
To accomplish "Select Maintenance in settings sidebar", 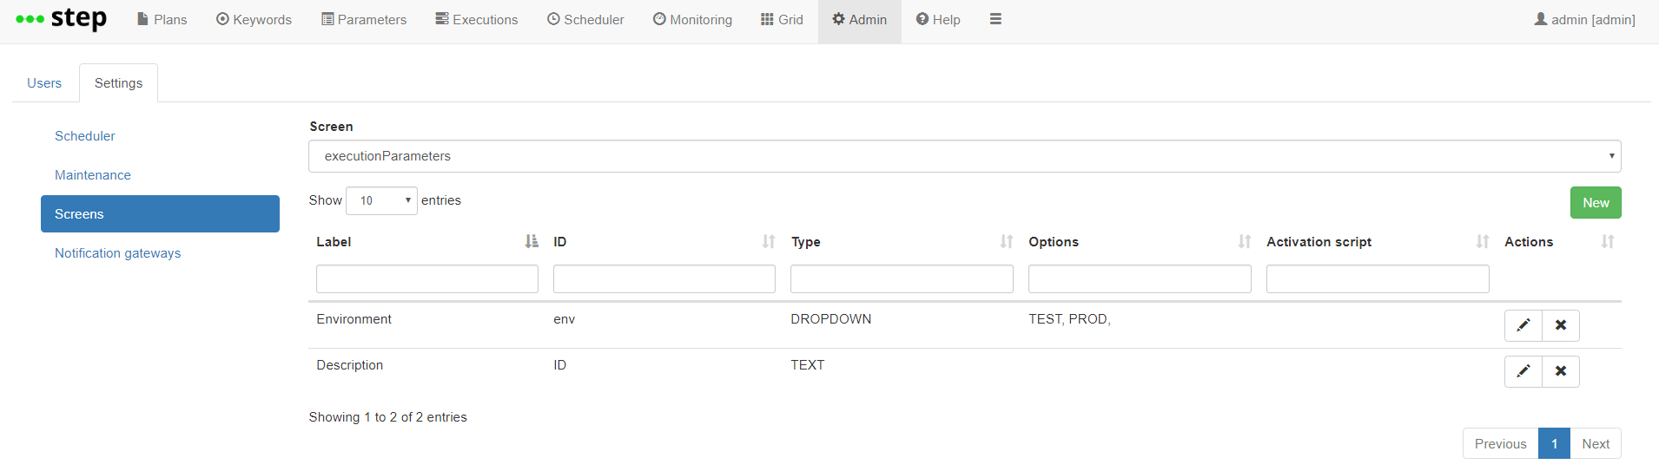I will coord(93,175).
